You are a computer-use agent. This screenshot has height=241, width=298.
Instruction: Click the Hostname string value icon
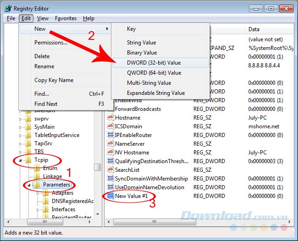click(x=110, y=117)
